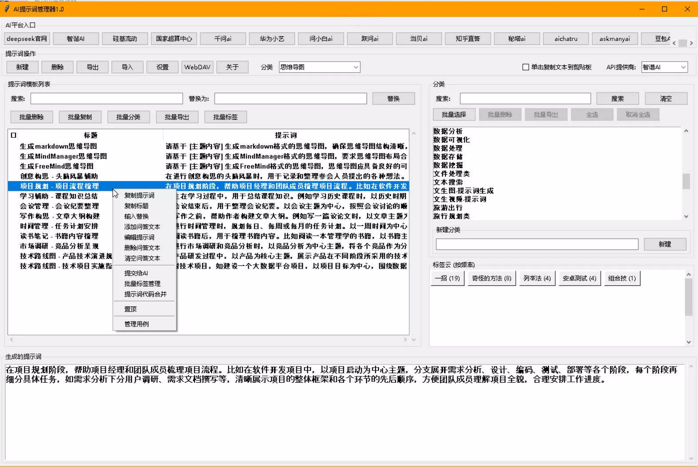Open the 国家超算中心 platform button
This screenshot has height=467, width=698.
[x=174, y=39]
